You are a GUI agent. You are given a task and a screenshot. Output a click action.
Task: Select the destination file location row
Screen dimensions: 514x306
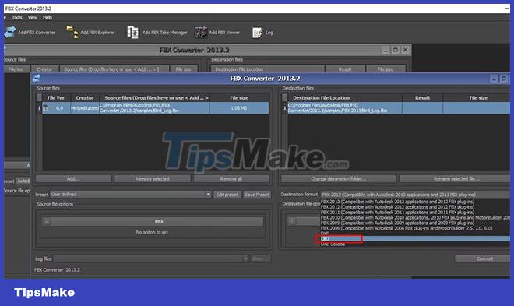pos(344,108)
